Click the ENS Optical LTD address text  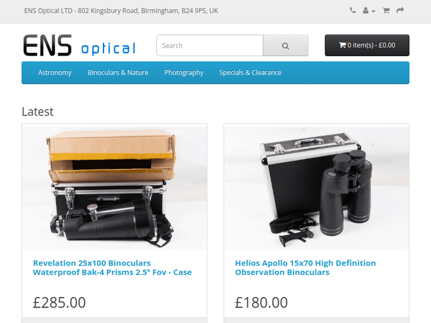(121, 11)
